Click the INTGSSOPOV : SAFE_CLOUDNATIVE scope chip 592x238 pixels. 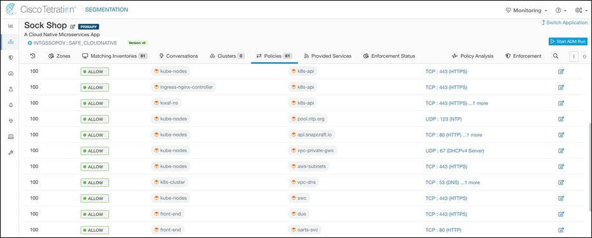coord(73,43)
